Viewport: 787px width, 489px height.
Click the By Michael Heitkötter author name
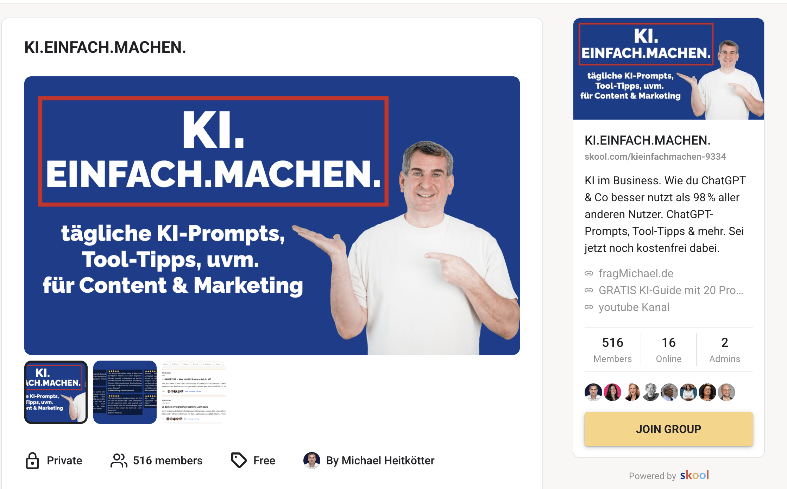point(380,461)
